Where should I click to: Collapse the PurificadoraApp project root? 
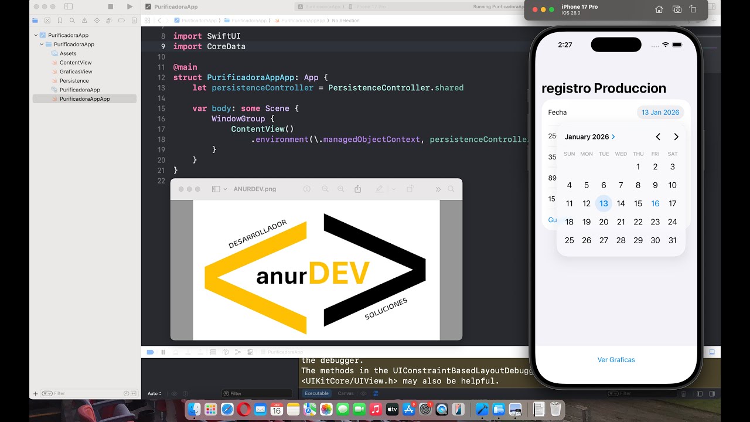[36, 35]
